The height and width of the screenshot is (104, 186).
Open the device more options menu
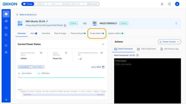176,23
